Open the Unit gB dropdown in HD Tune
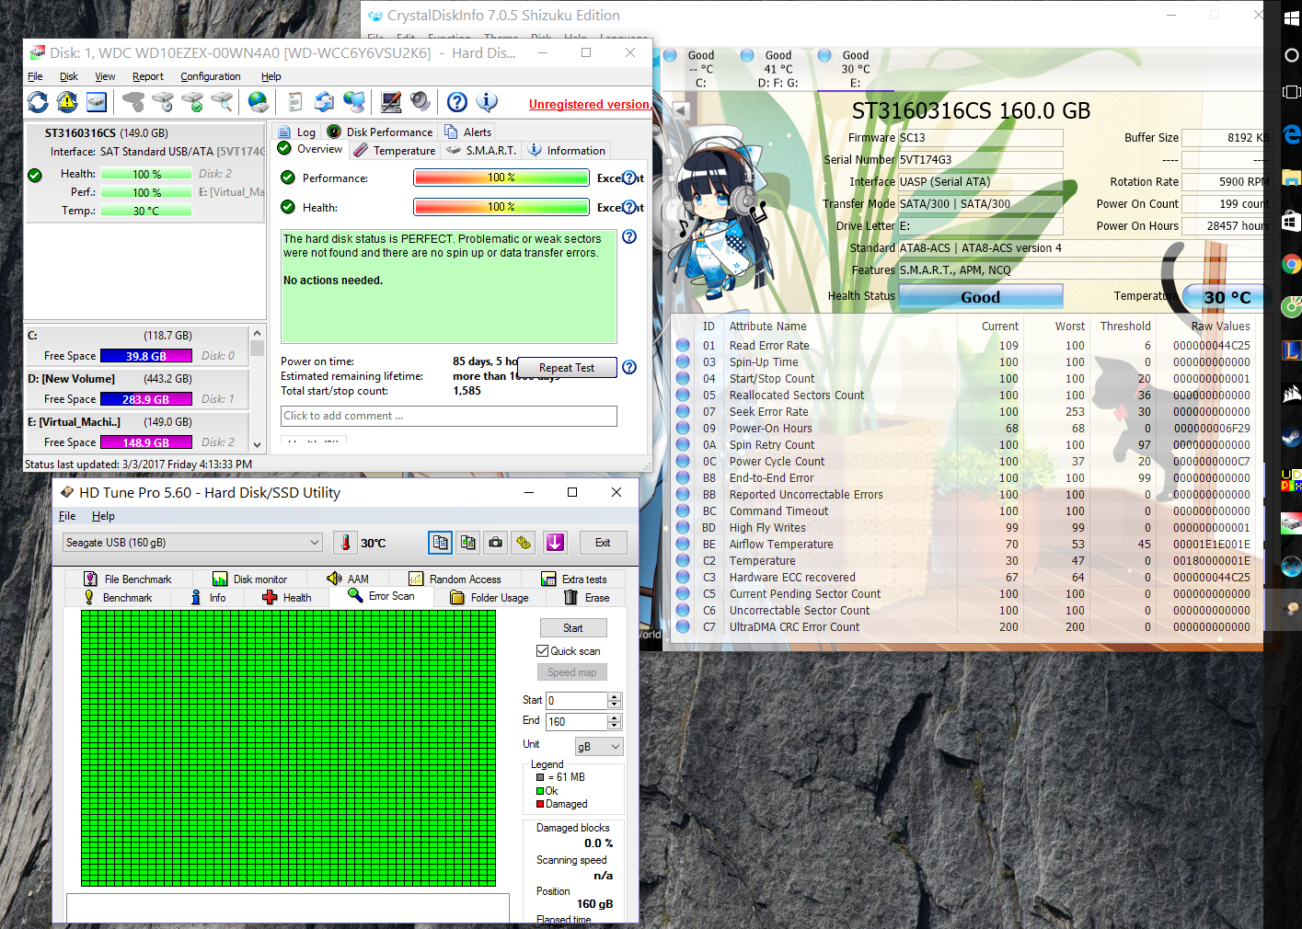Image resolution: width=1302 pixels, height=929 pixels. pos(599,746)
